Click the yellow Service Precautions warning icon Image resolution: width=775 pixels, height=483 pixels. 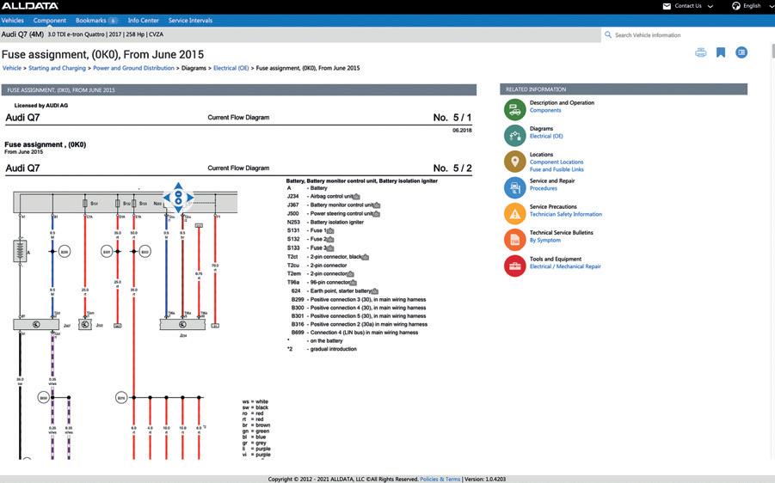pyautogui.click(x=514, y=214)
